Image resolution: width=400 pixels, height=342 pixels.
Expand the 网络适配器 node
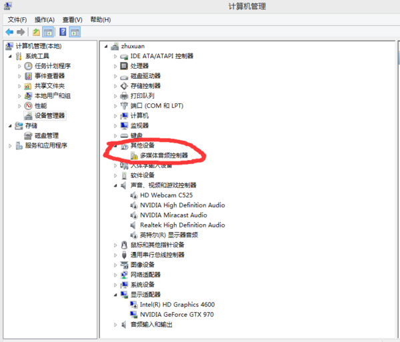(x=115, y=275)
